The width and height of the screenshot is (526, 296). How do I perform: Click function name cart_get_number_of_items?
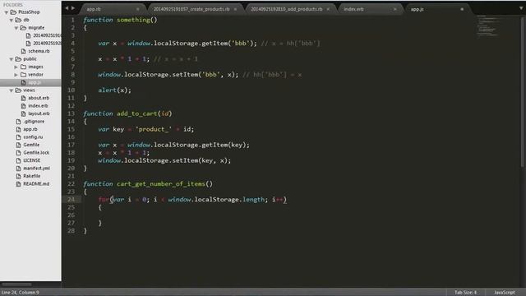pos(161,184)
